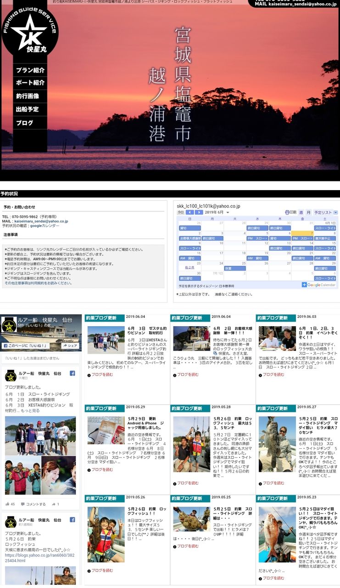
Task: Switch calendar to 月 view
Action: (309, 212)
